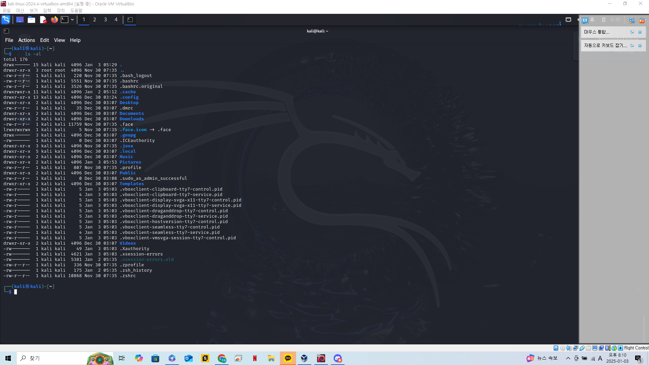Expand the terminal launcher dropdown arrow

click(72, 20)
